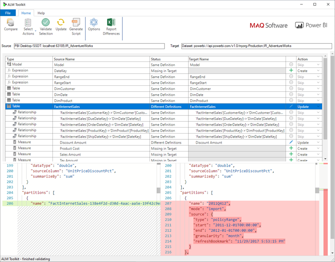Image resolution: width=335 pixels, height=262 pixels.
Task: Click the table icon beside FactInternetSales
Action: click(9, 106)
